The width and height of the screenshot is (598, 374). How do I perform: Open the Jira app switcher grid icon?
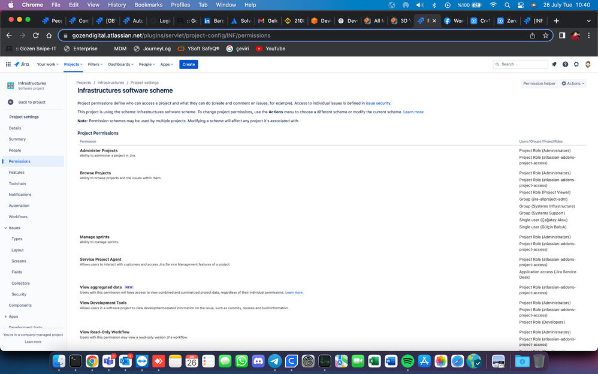click(x=8, y=64)
